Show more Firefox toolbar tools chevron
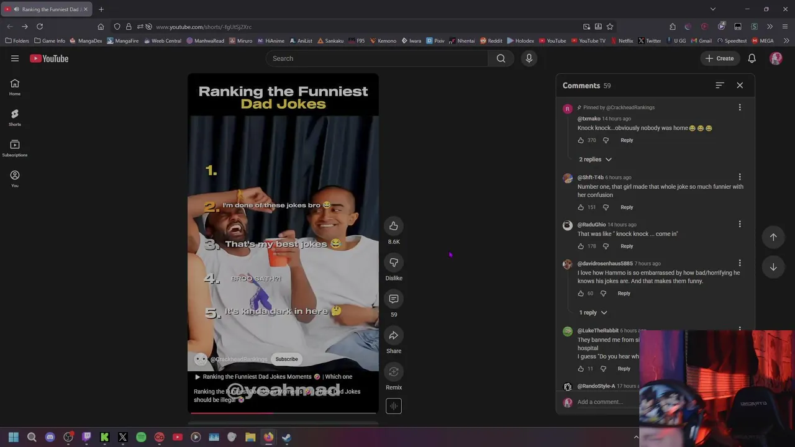 pos(770,27)
